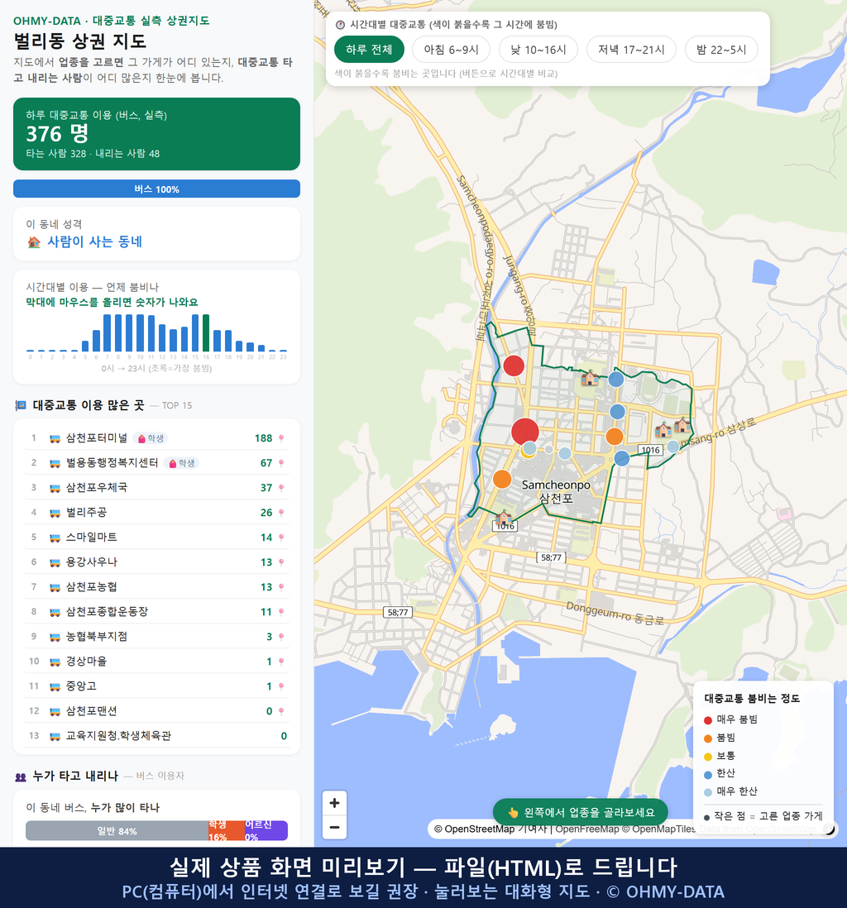Screen dimensions: 847x908
Task: Click the bus icon for 삼천포농협
Action: tap(55, 587)
